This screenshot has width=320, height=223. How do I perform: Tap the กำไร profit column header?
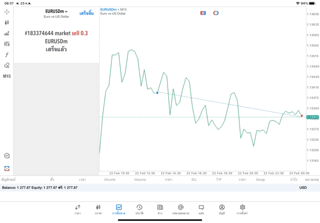click(293, 180)
